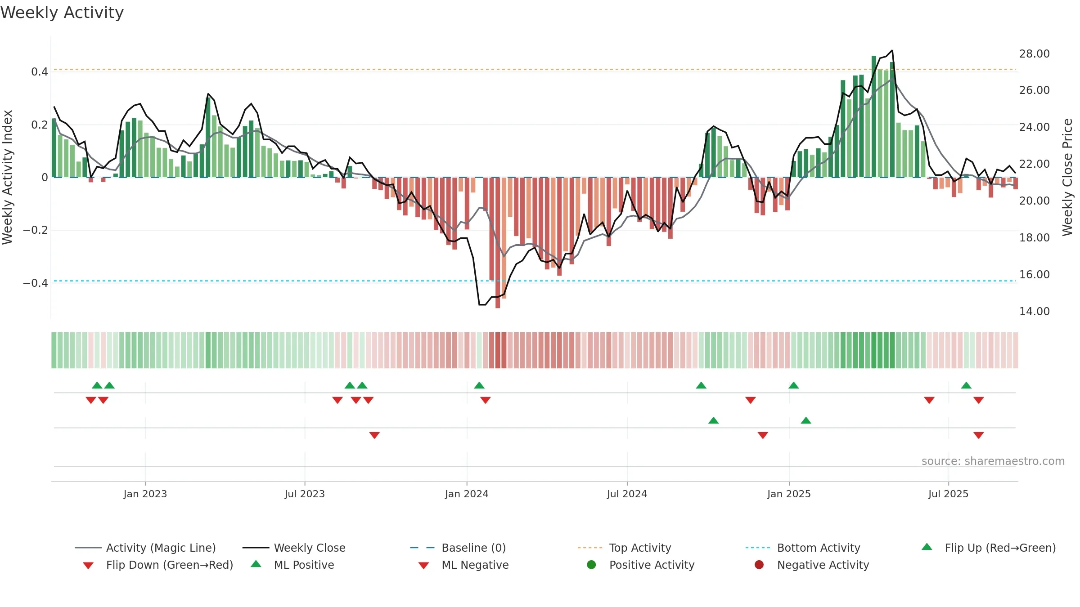Click the 18.00 price tick label
Image resolution: width=1080 pixels, height=607 pixels.
tap(1034, 237)
